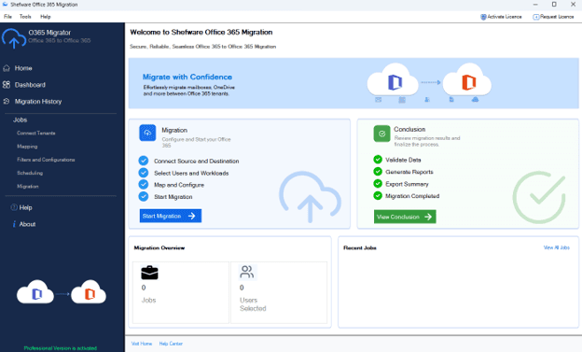Image resolution: width=582 pixels, height=352 pixels.
Task: Click the O365 Migrator cloud upload logo
Action: (14, 38)
